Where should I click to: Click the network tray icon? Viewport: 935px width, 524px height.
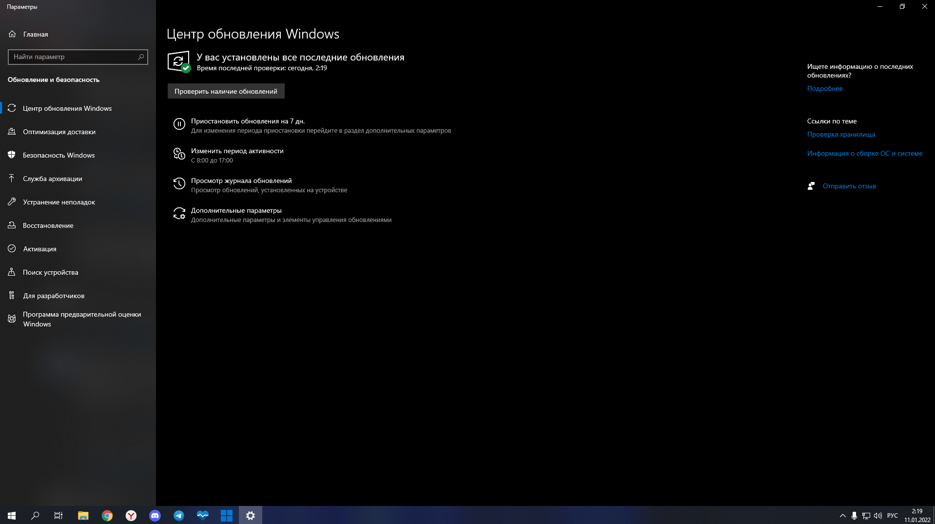(866, 516)
